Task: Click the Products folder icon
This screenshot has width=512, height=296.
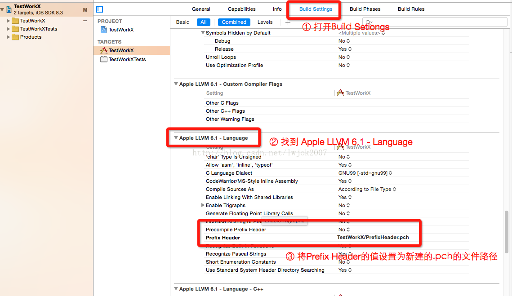Action: pos(15,37)
